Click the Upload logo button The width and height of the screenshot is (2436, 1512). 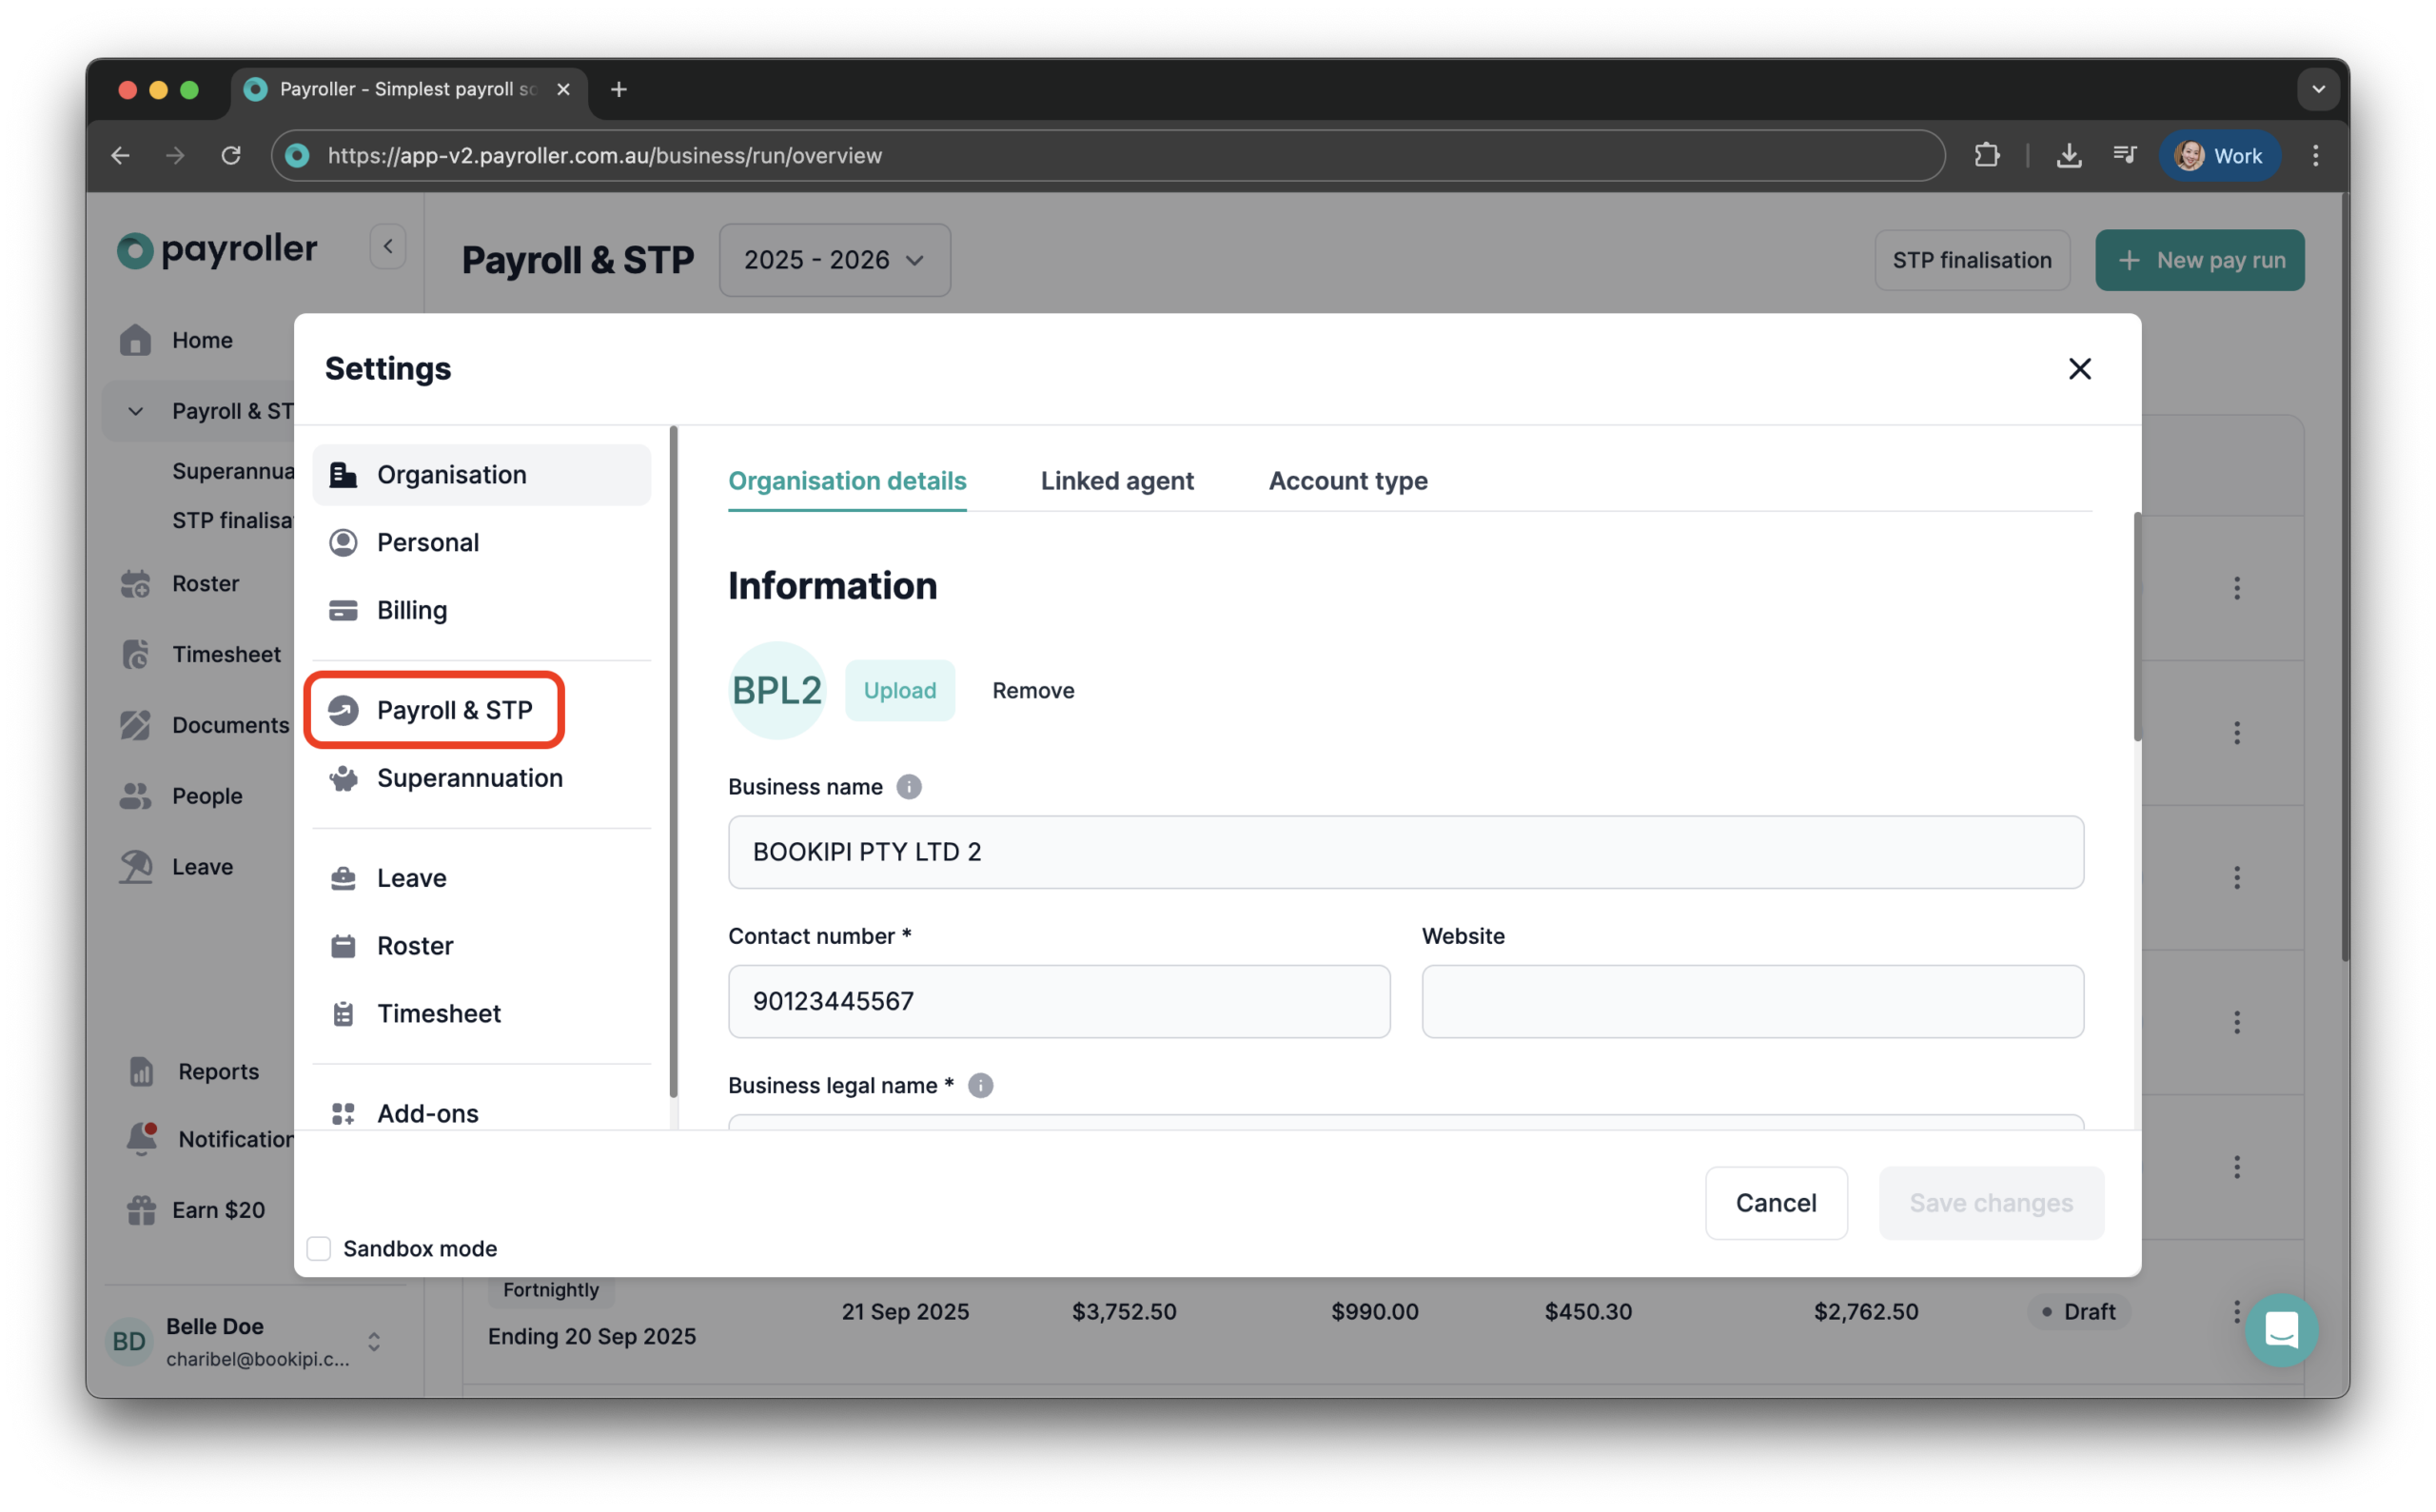pyautogui.click(x=900, y=691)
